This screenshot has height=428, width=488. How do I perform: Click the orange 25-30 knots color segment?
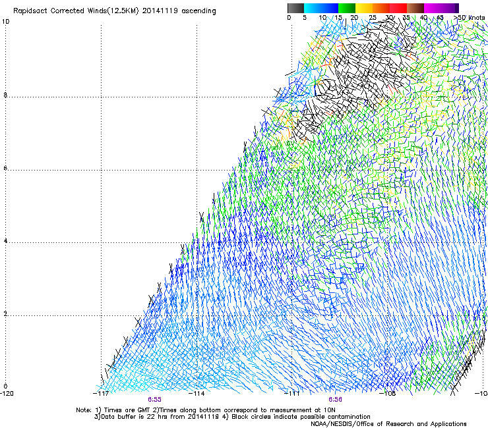click(381, 8)
